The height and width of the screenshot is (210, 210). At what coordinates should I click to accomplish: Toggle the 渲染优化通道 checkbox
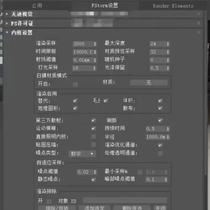(x=160, y=145)
